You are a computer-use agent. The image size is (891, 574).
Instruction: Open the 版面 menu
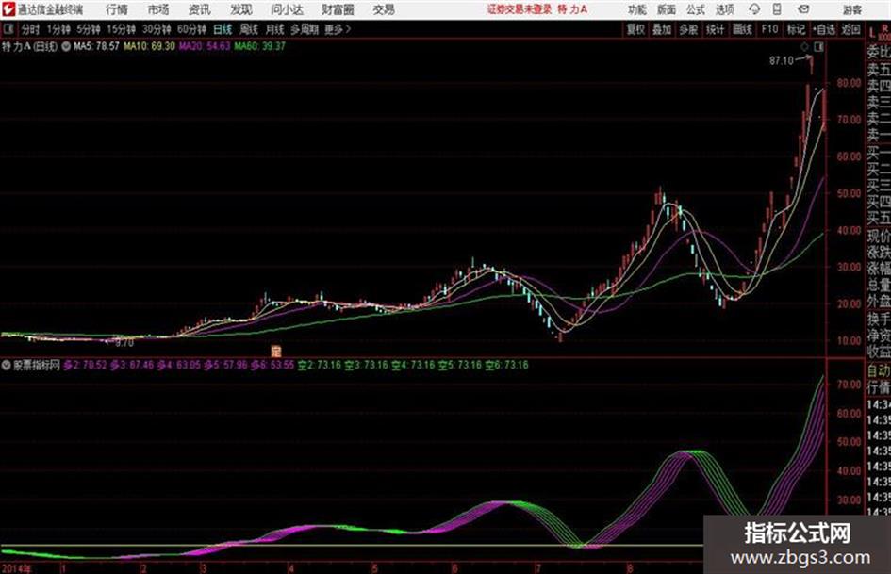click(x=667, y=9)
